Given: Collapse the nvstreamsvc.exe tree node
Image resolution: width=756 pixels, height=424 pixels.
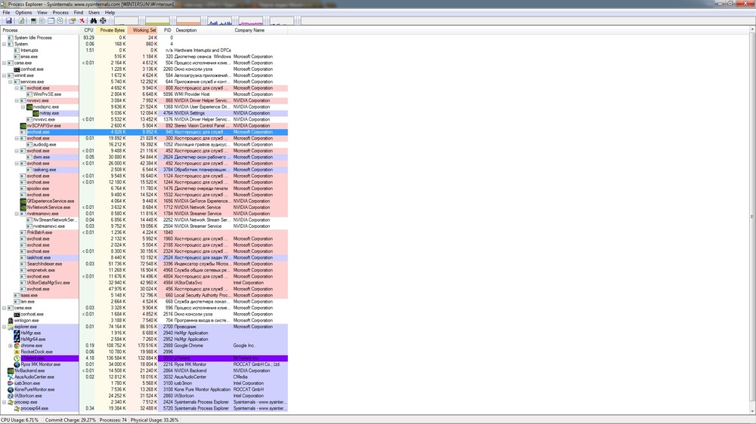Looking at the screenshot, I should pyautogui.click(x=17, y=214).
